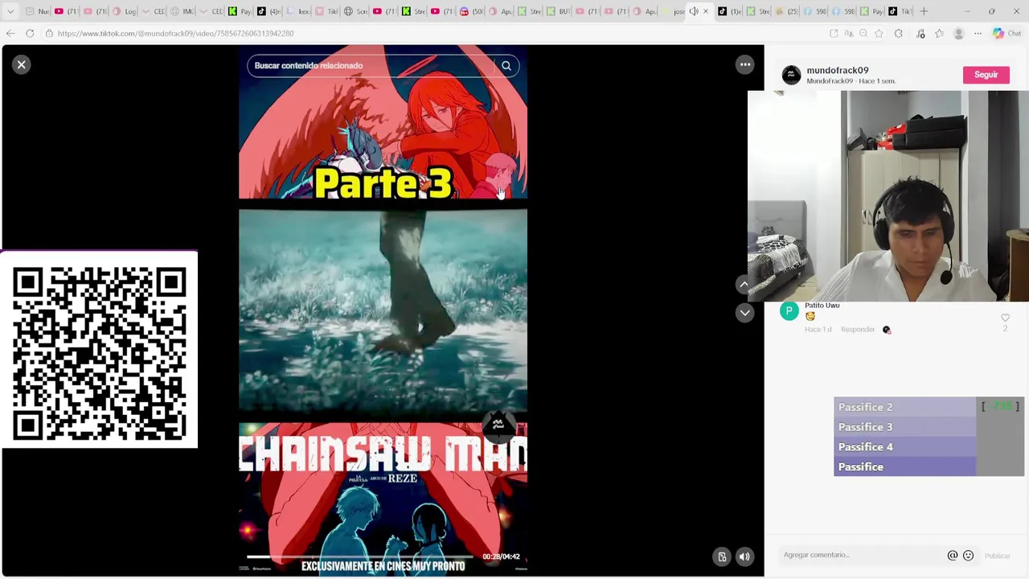Like Patito Uwu's comment heart

1005,318
